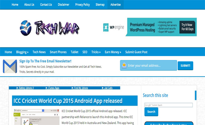
Task: Click the sidebar scrollbar handle
Action: [x=196, y=95]
